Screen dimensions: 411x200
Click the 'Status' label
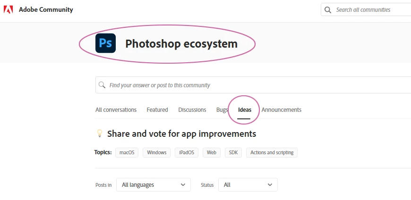tap(207, 185)
